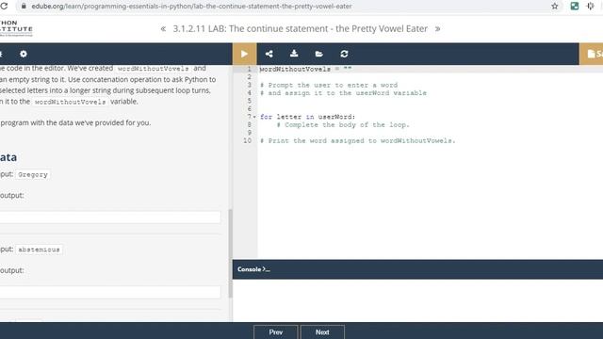The image size is (603, 339).
Task: Click the empty expected output box under Gregory
Action: tap(110, 218)
